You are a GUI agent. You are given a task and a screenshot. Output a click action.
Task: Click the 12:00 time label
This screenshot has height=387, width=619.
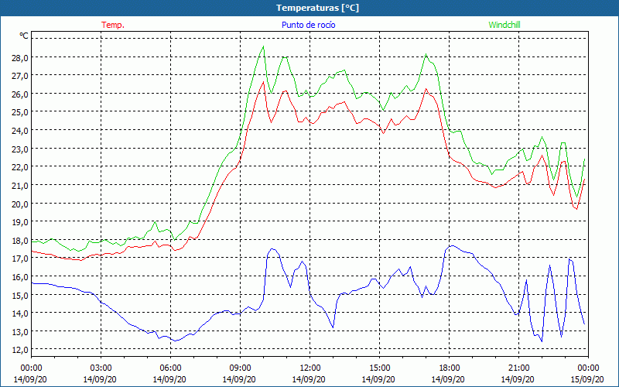[x=310, y=368]
